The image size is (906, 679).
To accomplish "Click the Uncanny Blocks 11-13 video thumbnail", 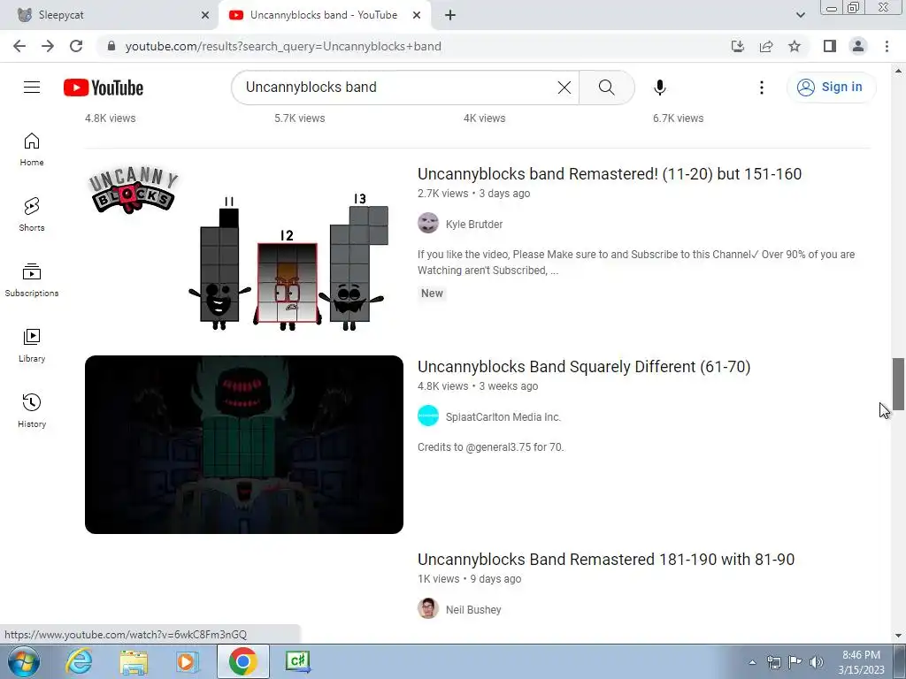I will (x=244, y=252).
